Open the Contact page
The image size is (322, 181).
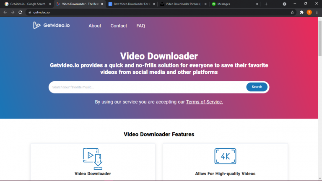pyautogui.click(x=119, y=26)
